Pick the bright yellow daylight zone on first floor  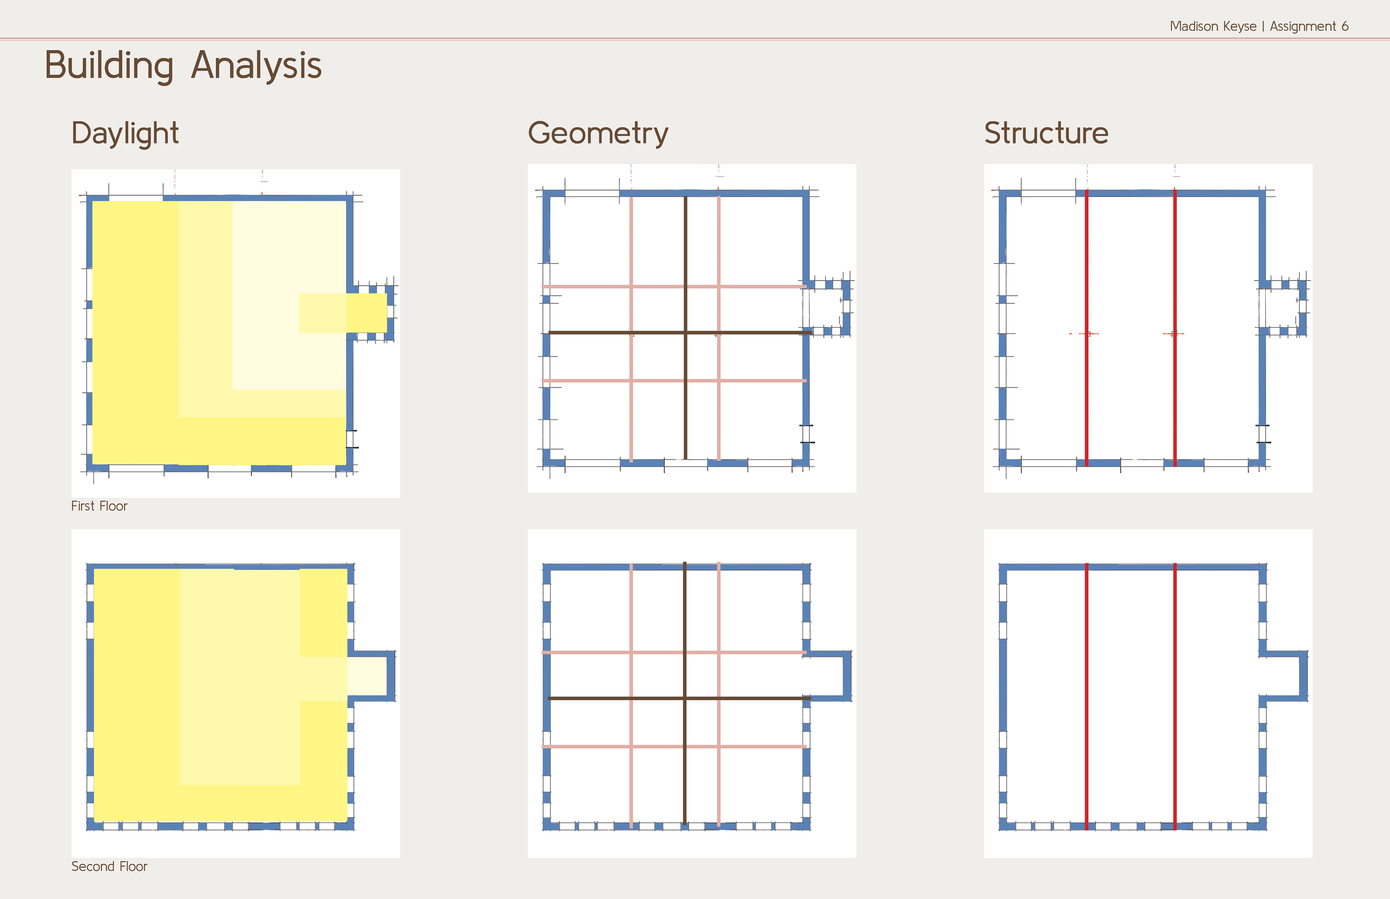coord(135,333)
